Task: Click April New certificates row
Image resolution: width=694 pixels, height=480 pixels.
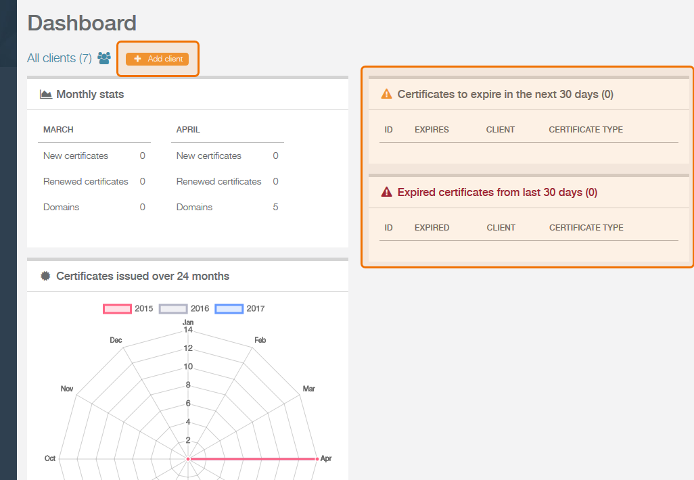Action: 227,155
